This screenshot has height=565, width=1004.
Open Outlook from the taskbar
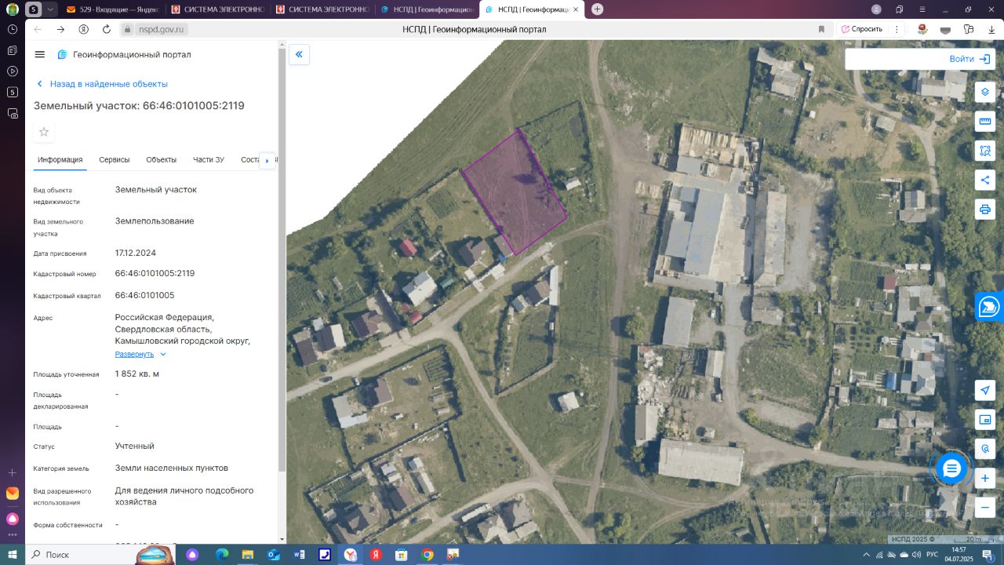click(x=273, y=555)
